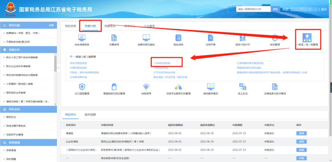The width and height of the screenshot is (332, 162).
Task: Click the 套餐业务 layers icon
Action: 4,49
